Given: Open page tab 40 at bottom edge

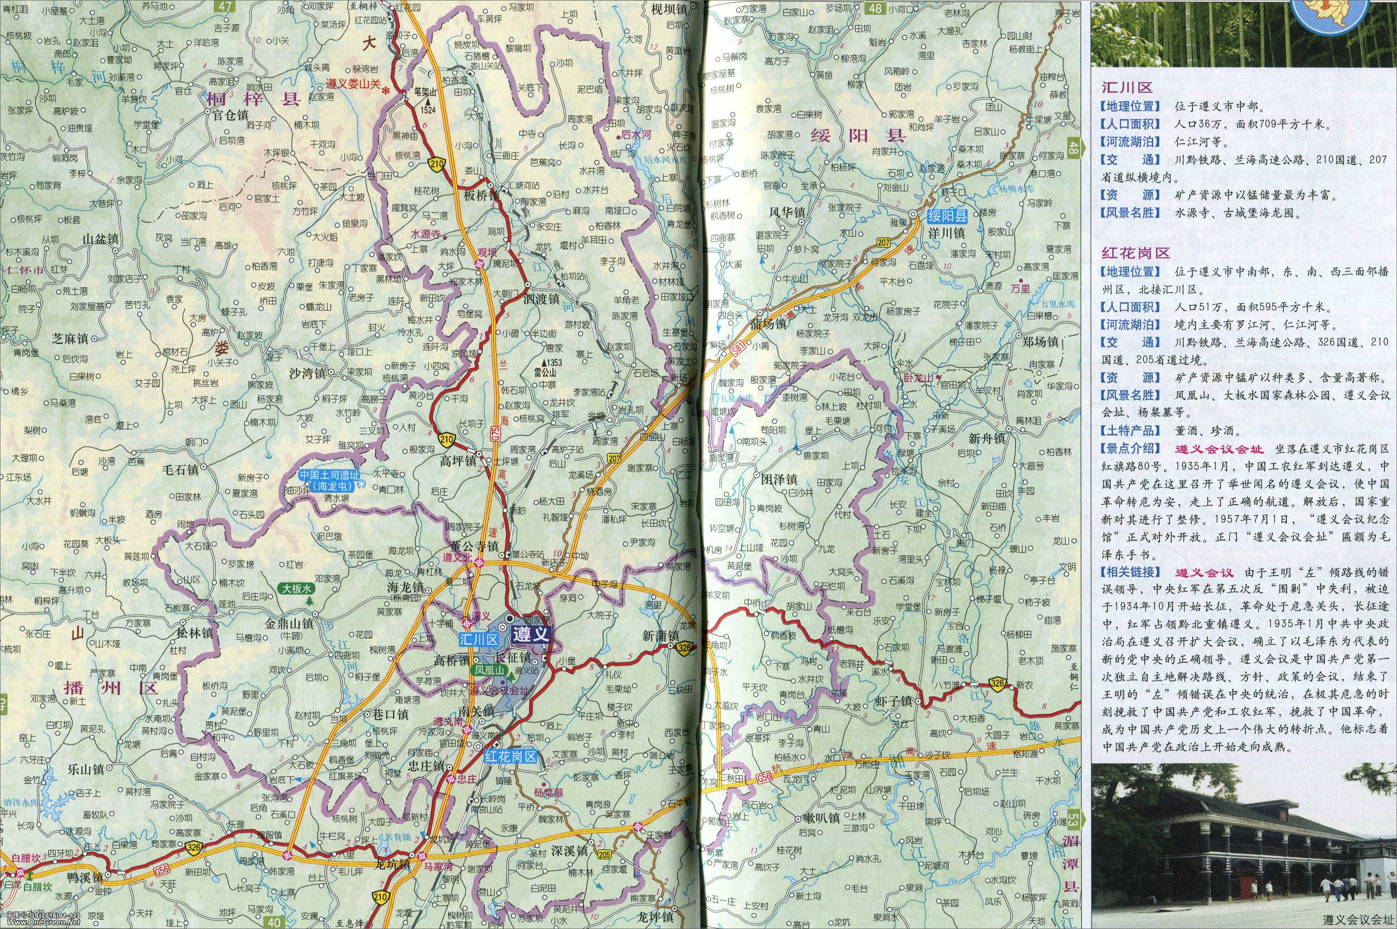Looking at the screenshot, I should point(274,922).
